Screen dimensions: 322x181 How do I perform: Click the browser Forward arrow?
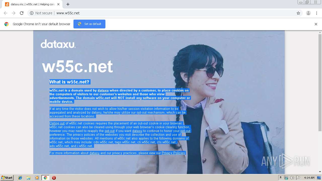(14, 13)
